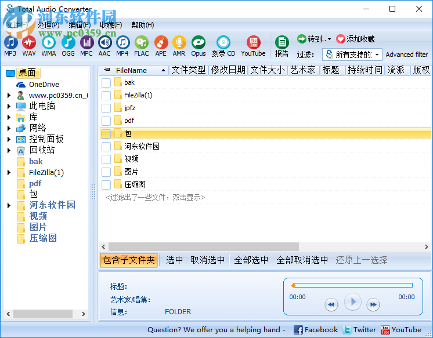Image resolution: width=433 pixels, height=338 pixels.
Task: Click 全部选中 (Check all) button
Action: pos(251,260)
